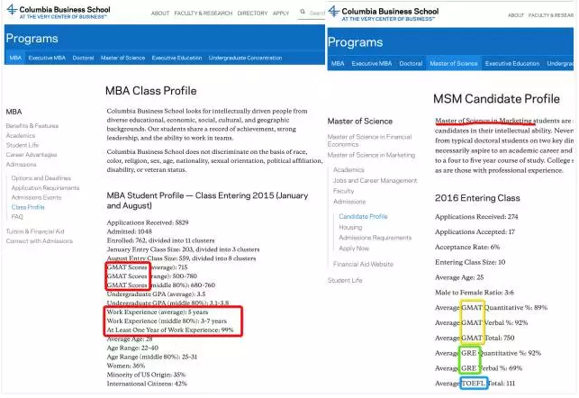Open Career Advantages sidebar link

click(x=32, y=155)
